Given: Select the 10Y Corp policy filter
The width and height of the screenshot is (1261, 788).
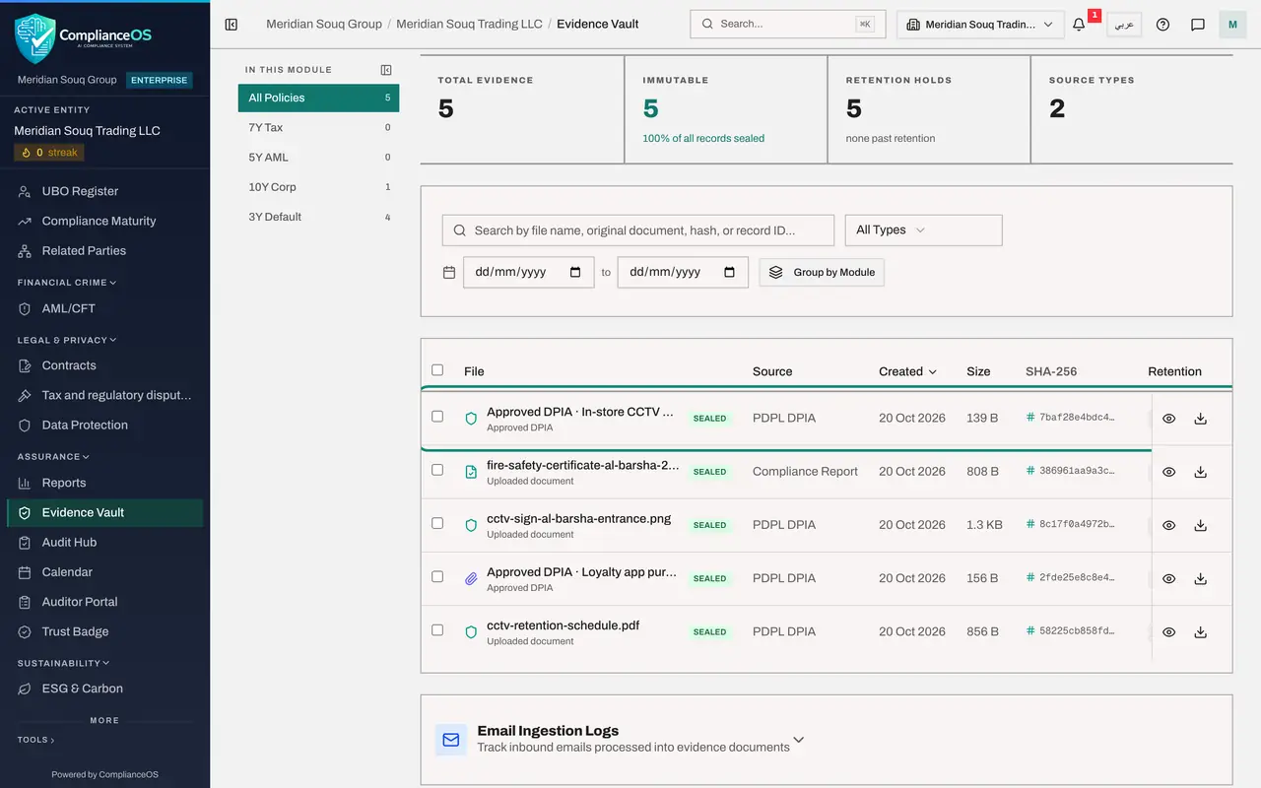Looking at the screenshot, I should 318,187.
